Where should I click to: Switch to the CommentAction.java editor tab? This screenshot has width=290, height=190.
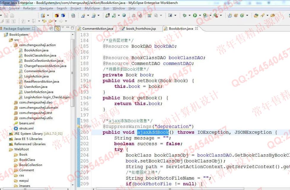coord(98,28)
